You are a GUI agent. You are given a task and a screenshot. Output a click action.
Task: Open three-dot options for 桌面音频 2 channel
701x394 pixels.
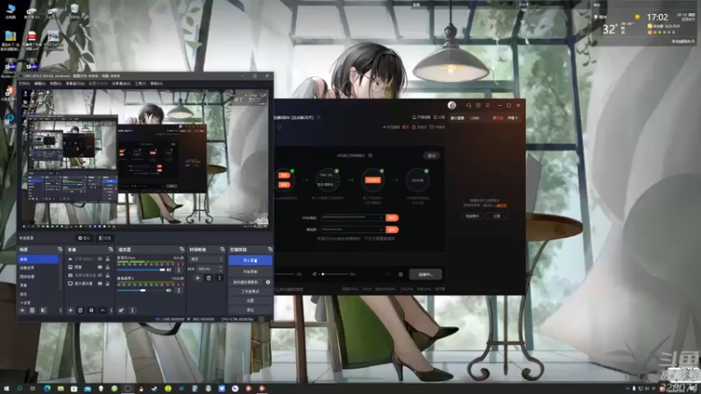pos(179,291)
